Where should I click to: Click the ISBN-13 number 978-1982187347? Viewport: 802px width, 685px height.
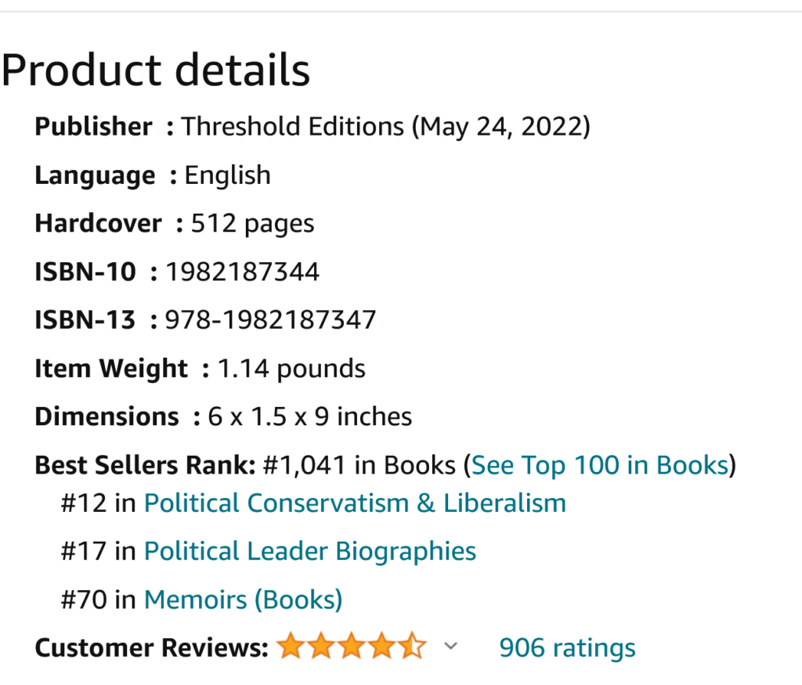(270, 320)
